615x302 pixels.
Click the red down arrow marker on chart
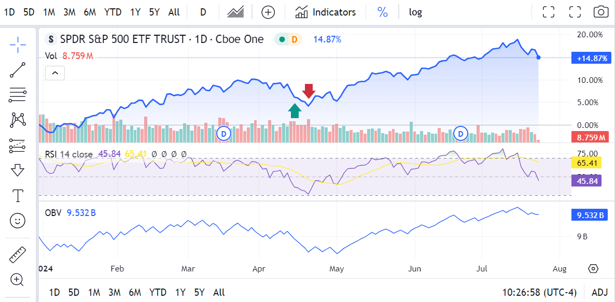pos(309,91)
